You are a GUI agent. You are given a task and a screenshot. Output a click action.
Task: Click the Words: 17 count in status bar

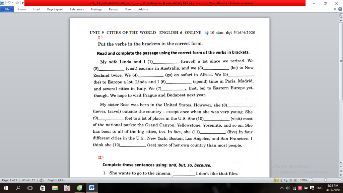click(28, 180)
